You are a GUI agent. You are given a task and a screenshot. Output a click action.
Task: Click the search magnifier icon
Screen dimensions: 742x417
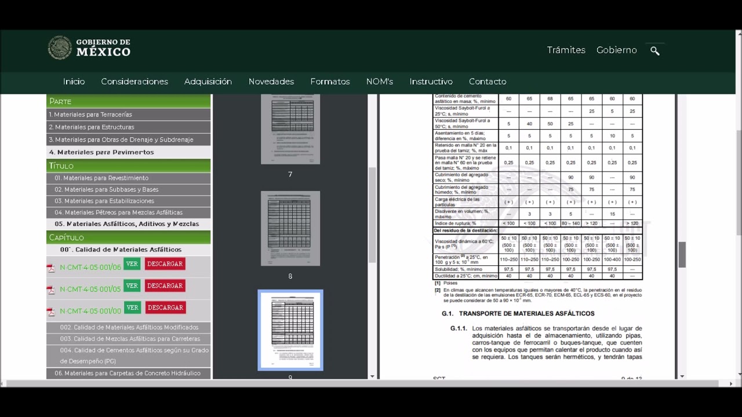654,51
